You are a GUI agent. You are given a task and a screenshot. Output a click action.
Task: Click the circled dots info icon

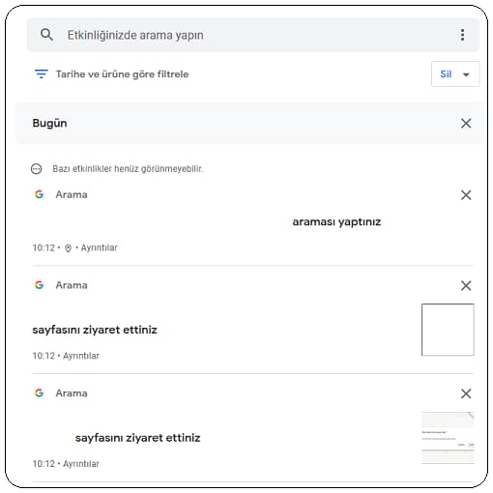pos(37,169)
